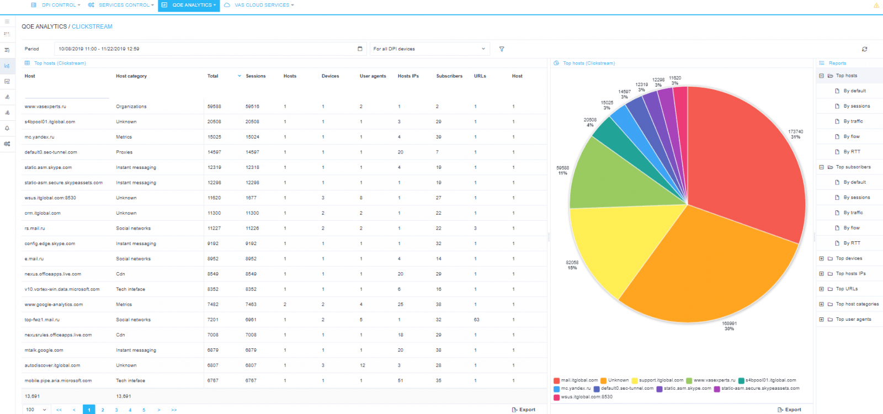Click Export button under the pie chart
883x414 pixels.
pyautogui.click(x=789, y=410)
